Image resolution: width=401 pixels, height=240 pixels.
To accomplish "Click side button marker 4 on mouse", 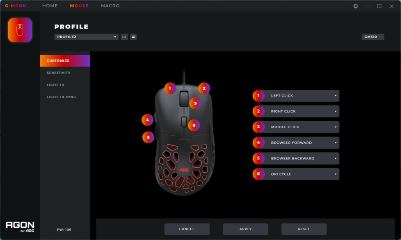I will pyautogui.click(x=147, y=120).
